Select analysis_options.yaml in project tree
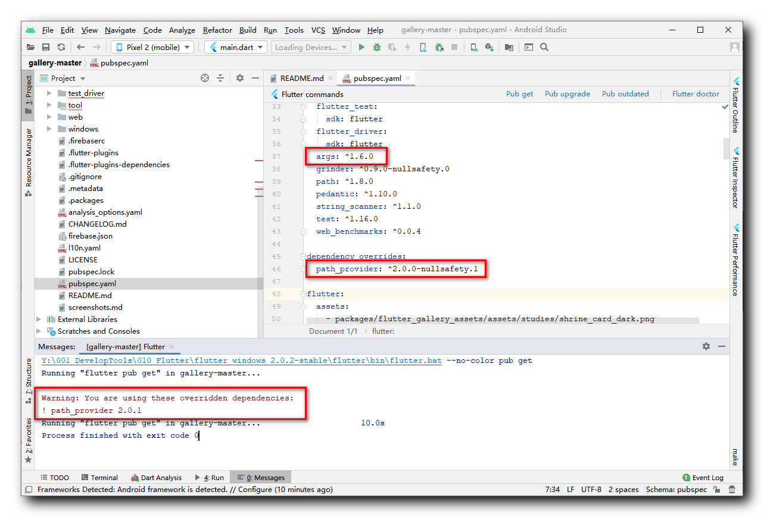The image size is (764, 517). pos(105,212)
